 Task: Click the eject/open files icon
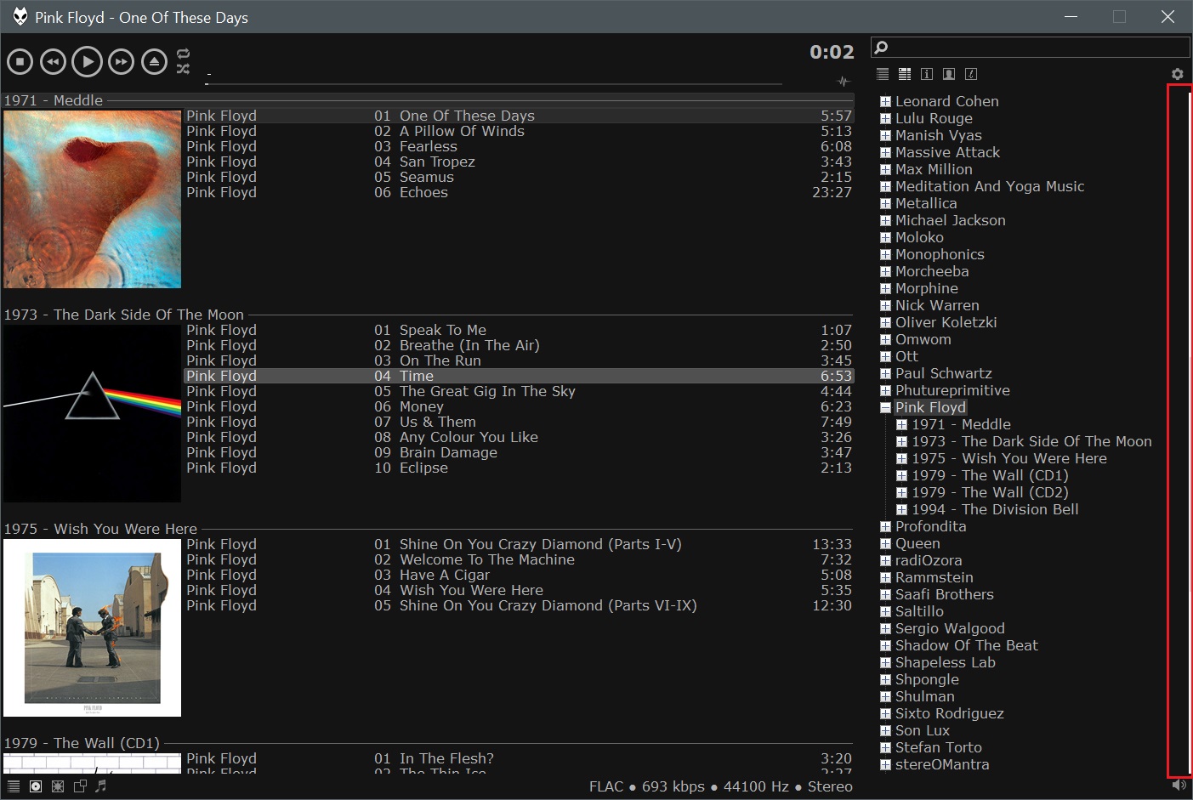pyautogui.click(x=154, y=61)
